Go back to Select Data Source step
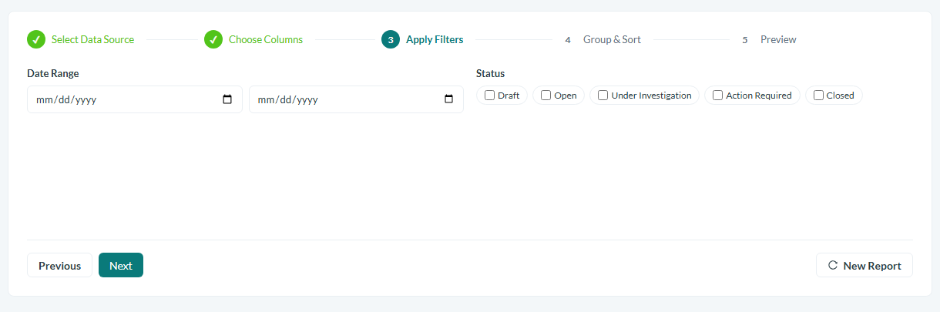This screenshot has width=940, height=312. [92, 39]
